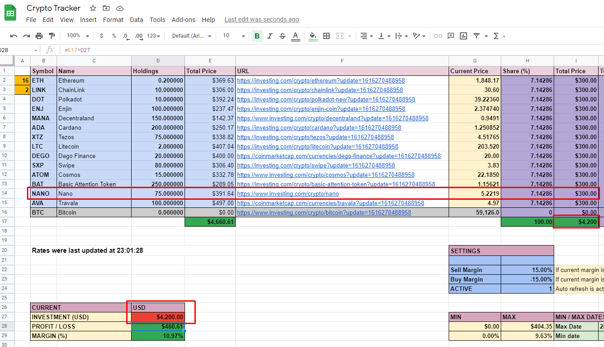Open the functions sigma menu
This screenshot has height=347, width=604.
(496, 36)
